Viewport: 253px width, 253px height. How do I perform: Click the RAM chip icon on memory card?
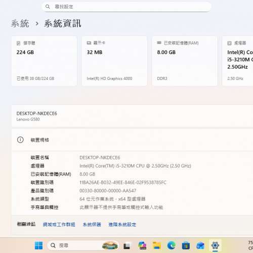pyautogui.click(x=159, y=43)
